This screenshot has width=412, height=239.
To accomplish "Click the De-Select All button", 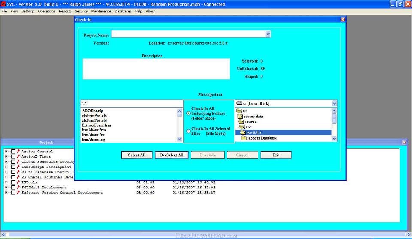I will 172,155.
